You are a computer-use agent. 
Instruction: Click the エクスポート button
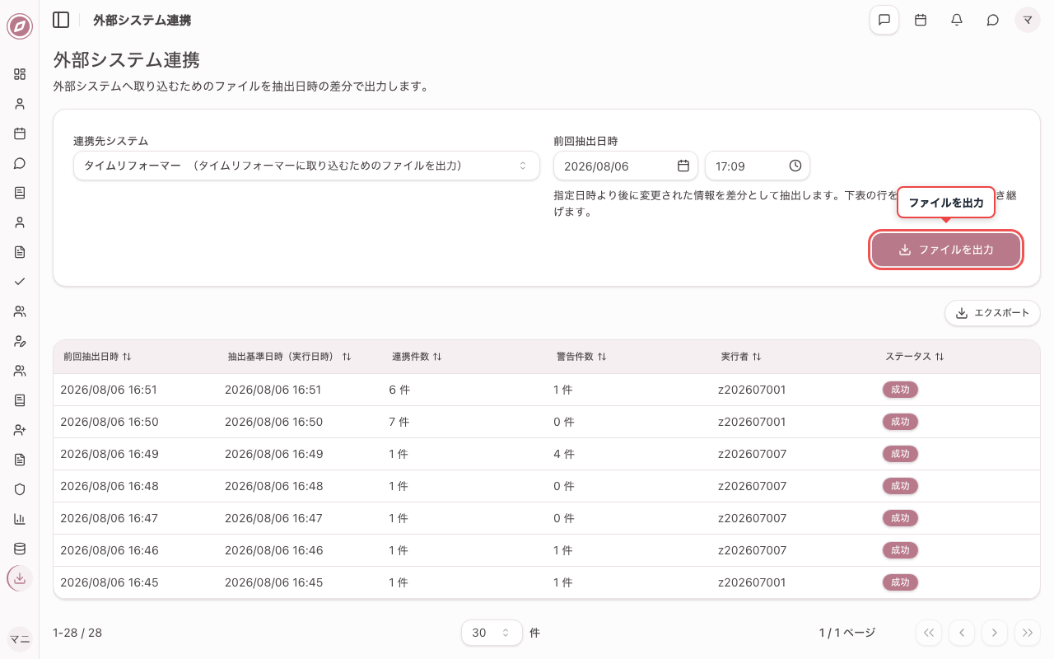click(x=992, y=313)
